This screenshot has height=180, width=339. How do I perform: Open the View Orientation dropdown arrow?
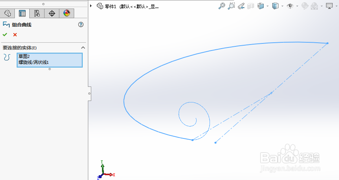point(267,6)
